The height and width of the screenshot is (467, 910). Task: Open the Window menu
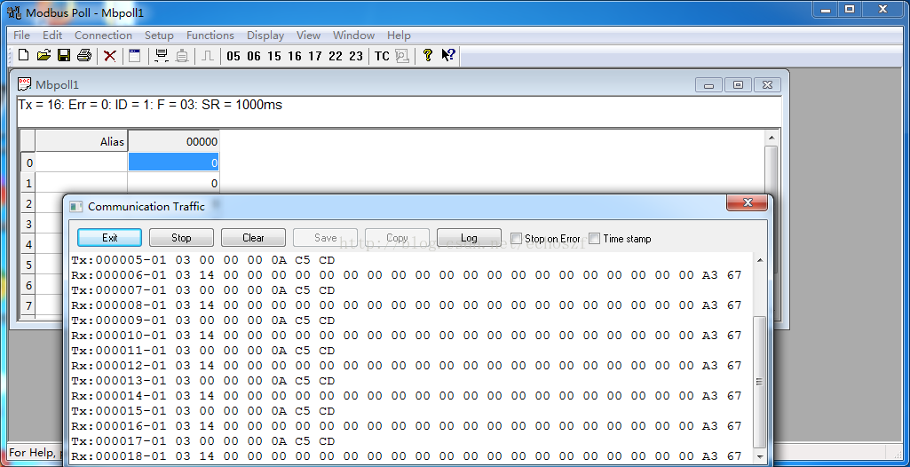(x=353, y=36)
